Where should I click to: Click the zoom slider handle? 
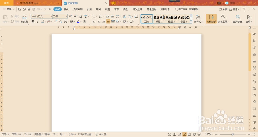pyautogui.click(x=233, y=134)
